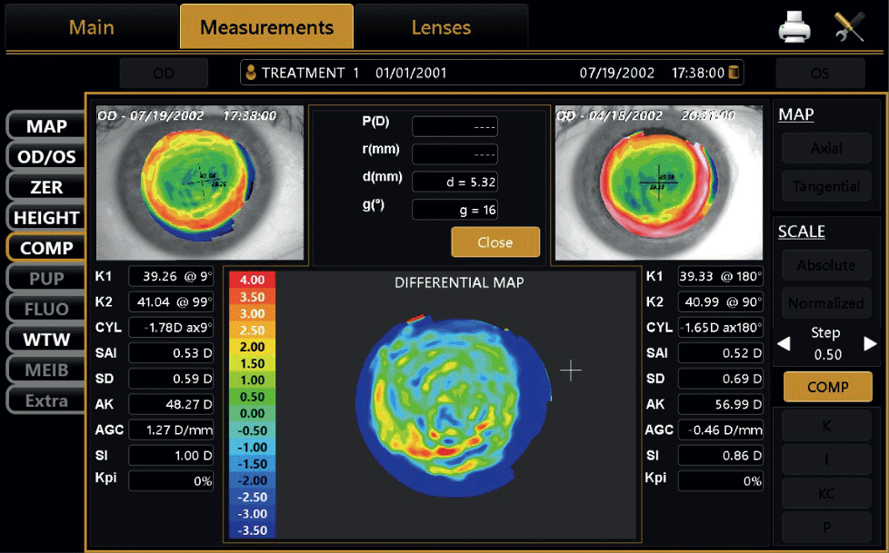Switch to the Main tab
The width and height of the screenshot is (889, 553).
click(x=92, y=26)
